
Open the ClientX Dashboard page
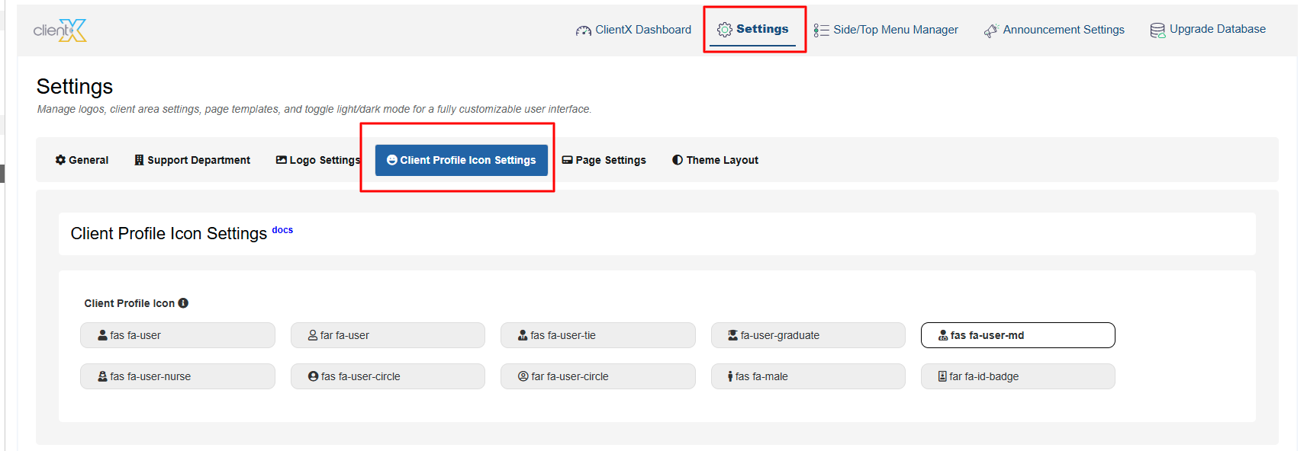[x=633, y=30]
